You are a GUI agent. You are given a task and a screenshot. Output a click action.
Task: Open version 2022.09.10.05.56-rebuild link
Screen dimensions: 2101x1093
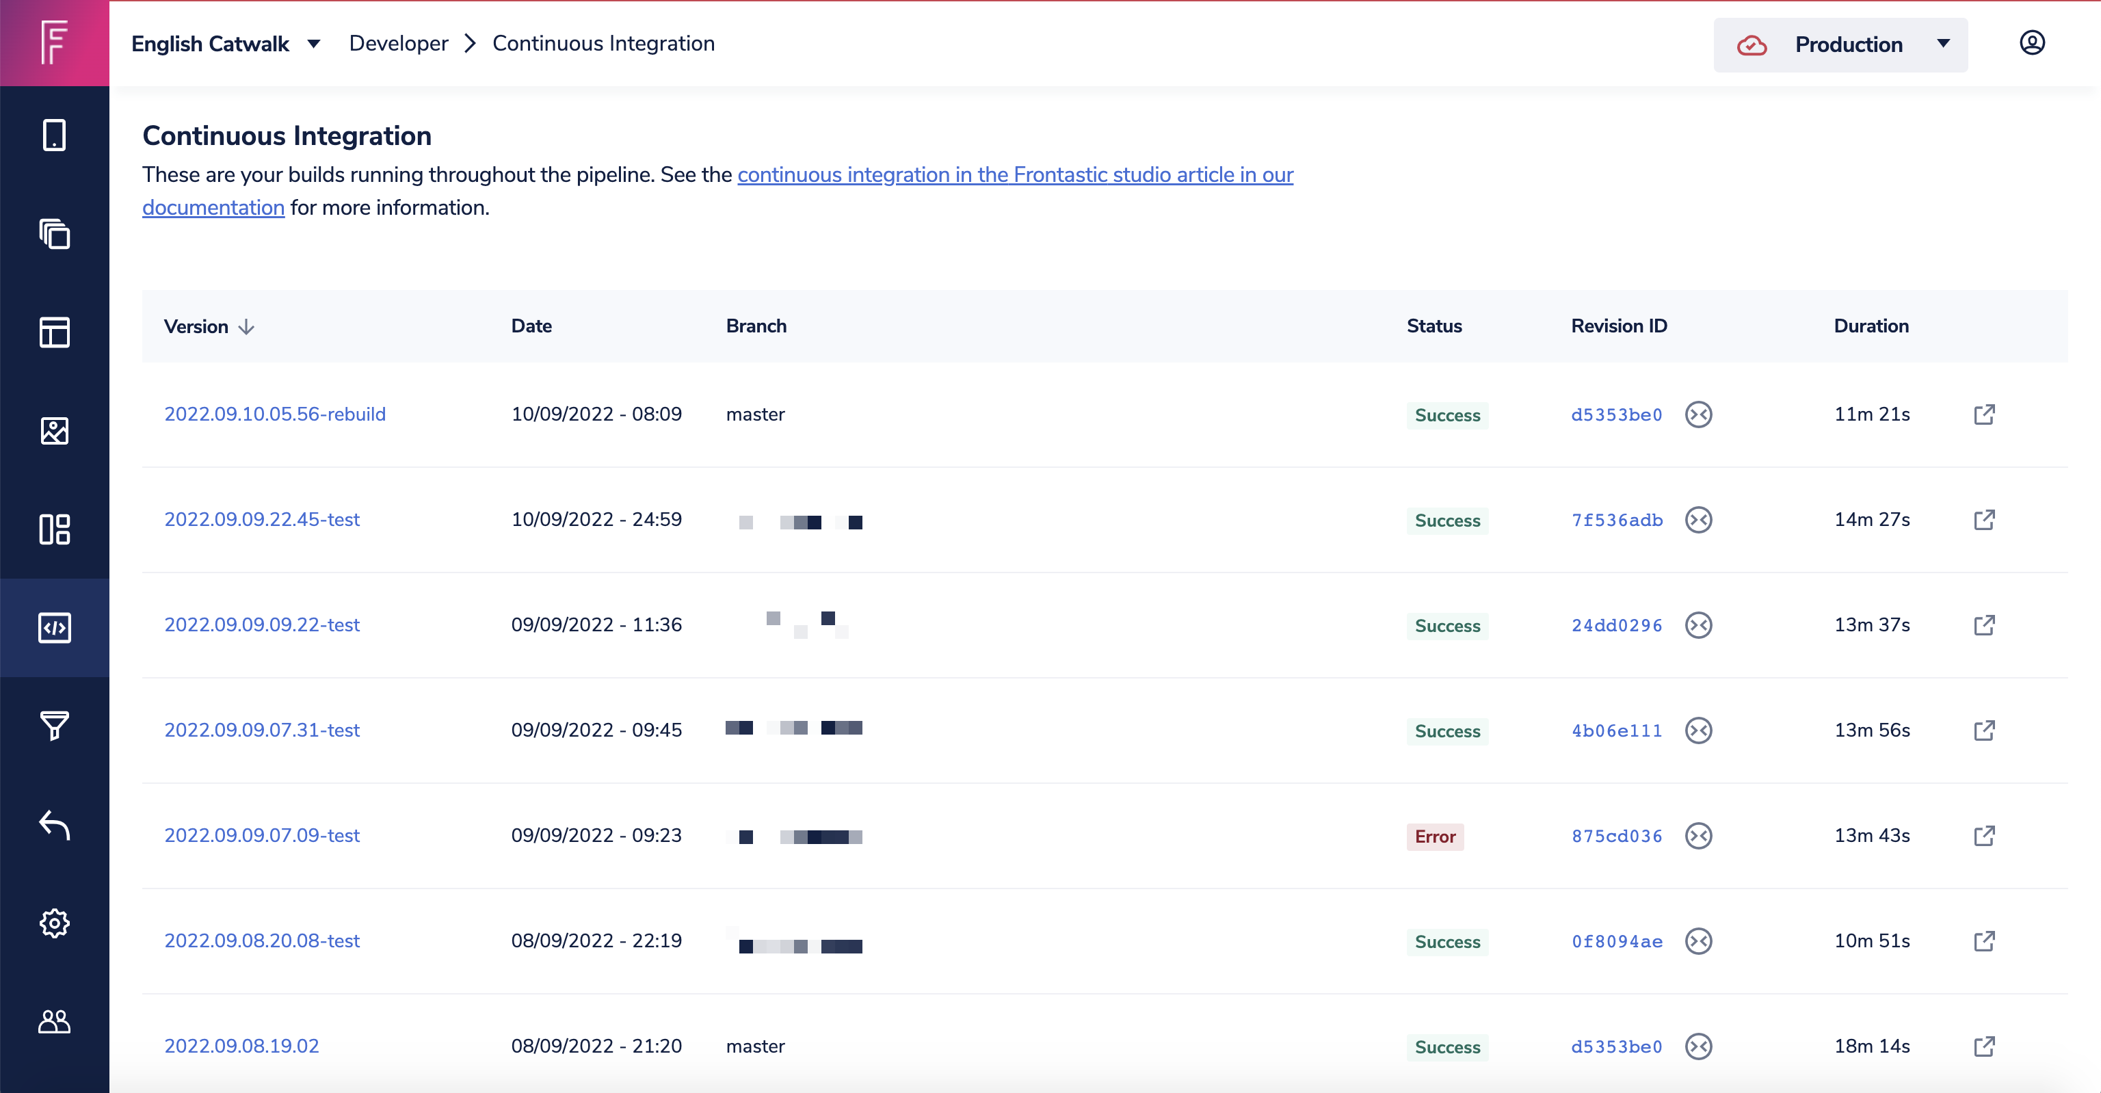click(x=275, y=414)
